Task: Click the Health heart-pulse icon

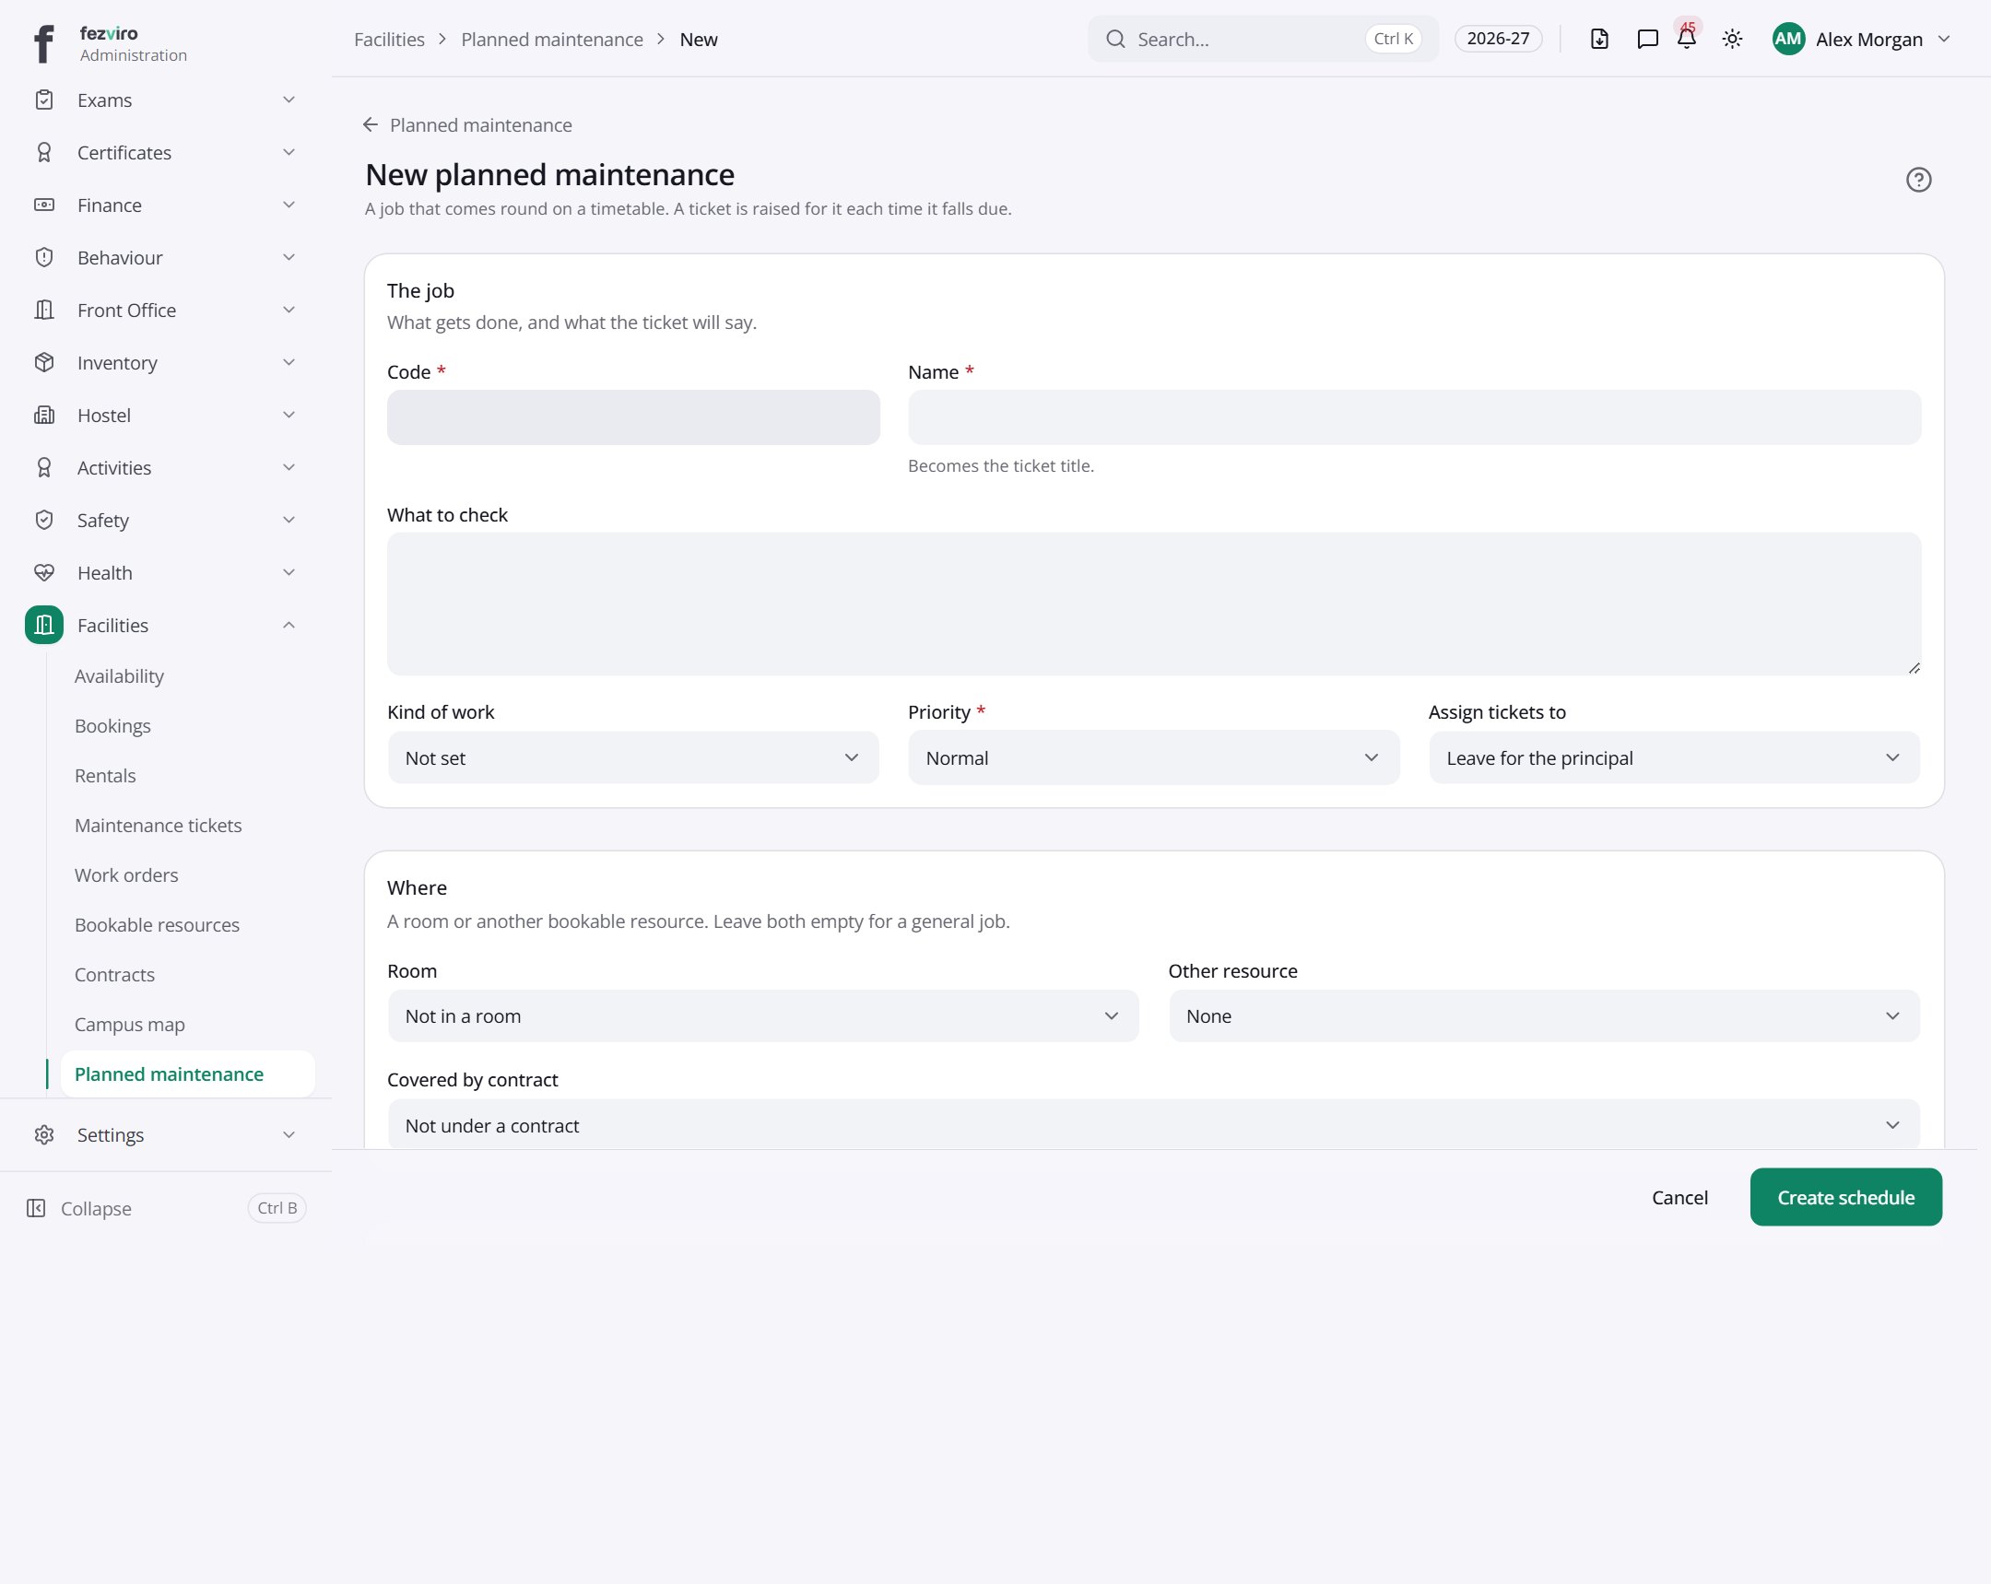Action: point(44,573)
